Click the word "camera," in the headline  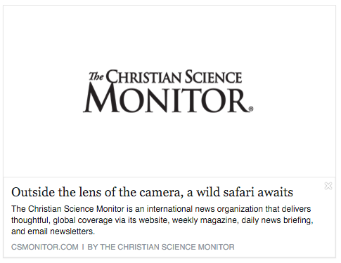click(x=161, y=193)
